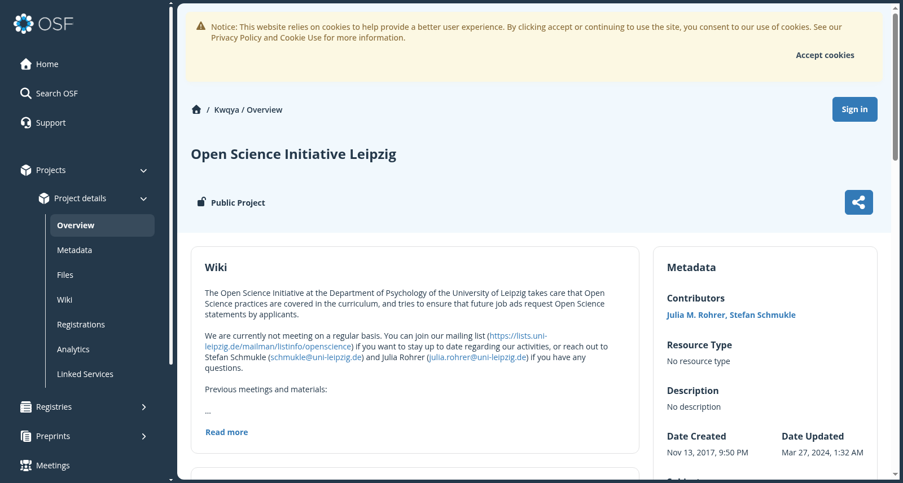Click the julia.rohrer@uni-leipzig.de email link
Image resolution: width=903 pixels, height=483 pixels.
(477, 357)
